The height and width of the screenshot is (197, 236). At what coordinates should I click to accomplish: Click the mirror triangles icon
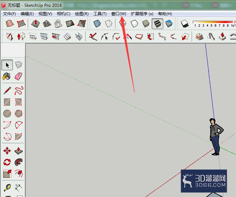click(211, 36)
